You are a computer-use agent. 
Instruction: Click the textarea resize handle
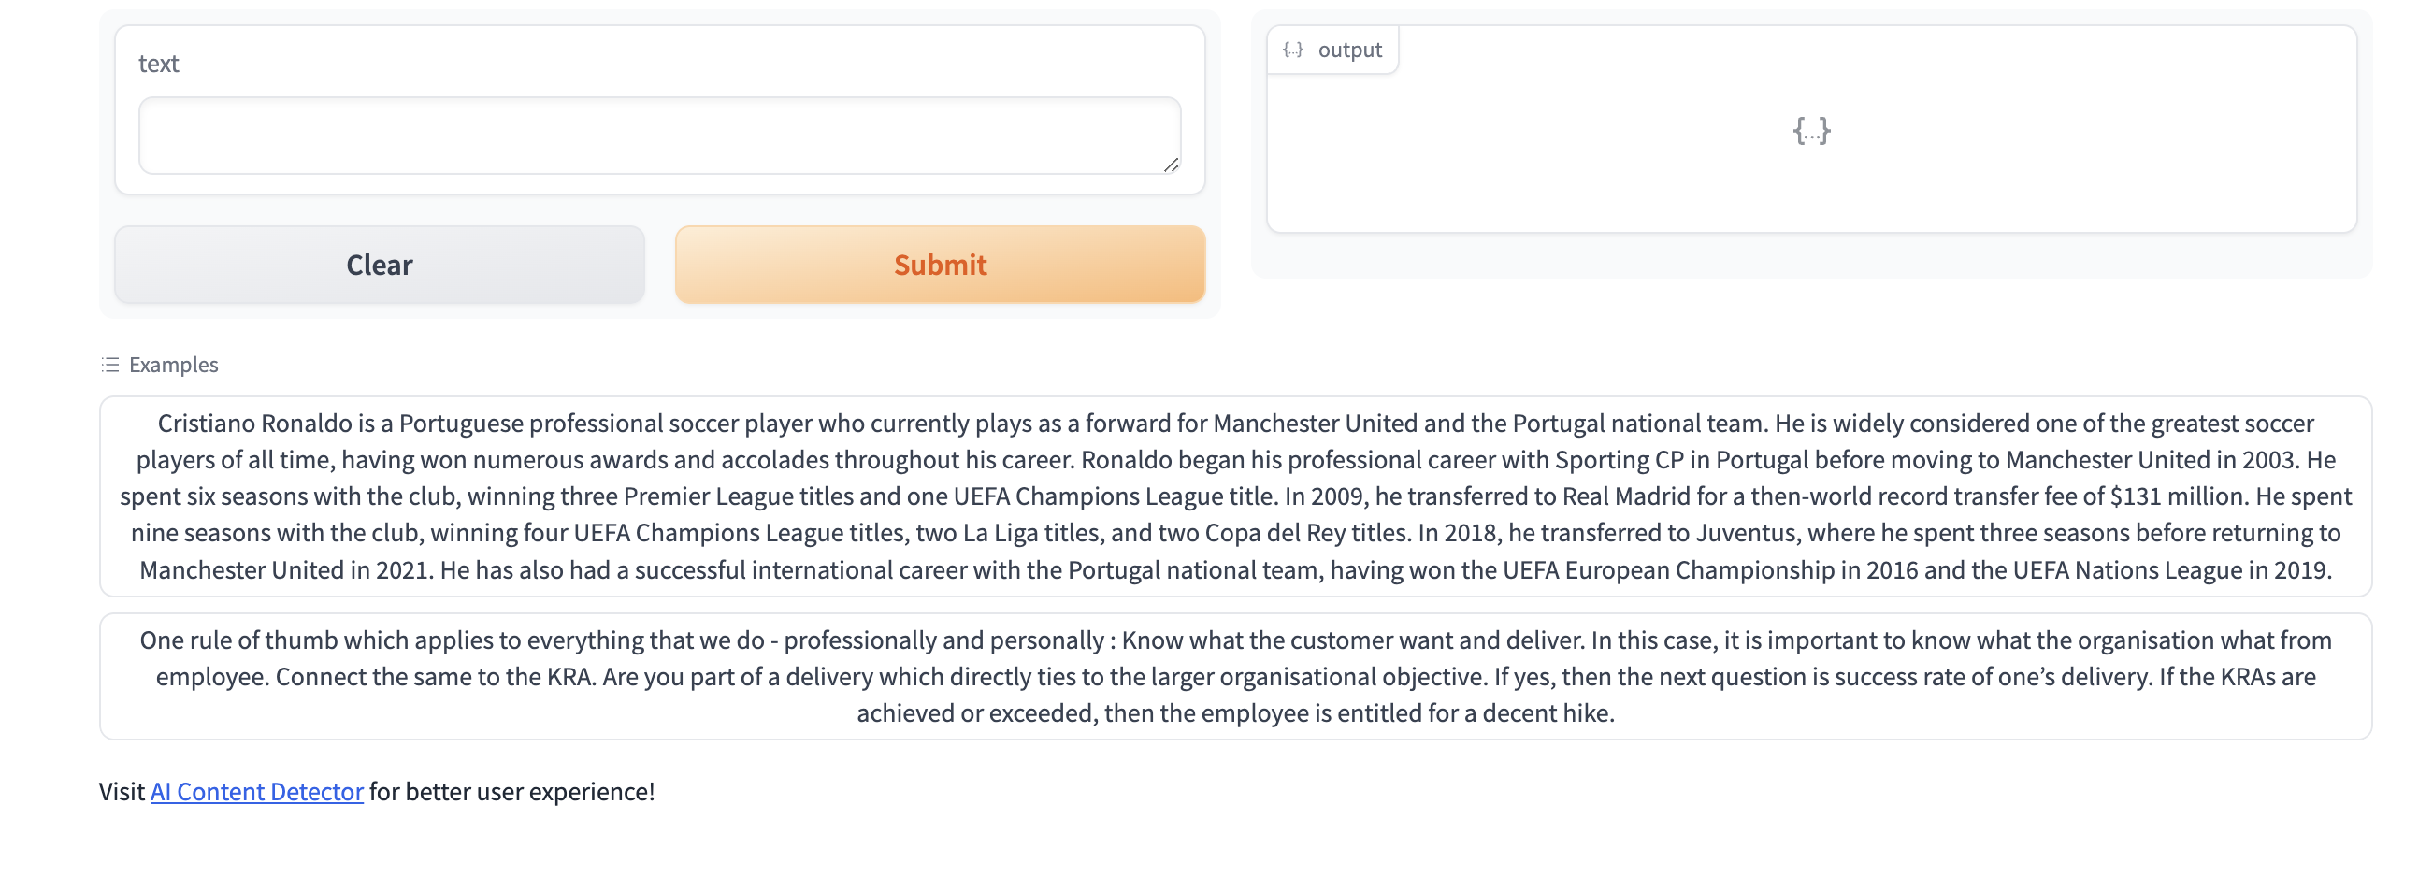pyautogui.click(x=1172, y=165)
